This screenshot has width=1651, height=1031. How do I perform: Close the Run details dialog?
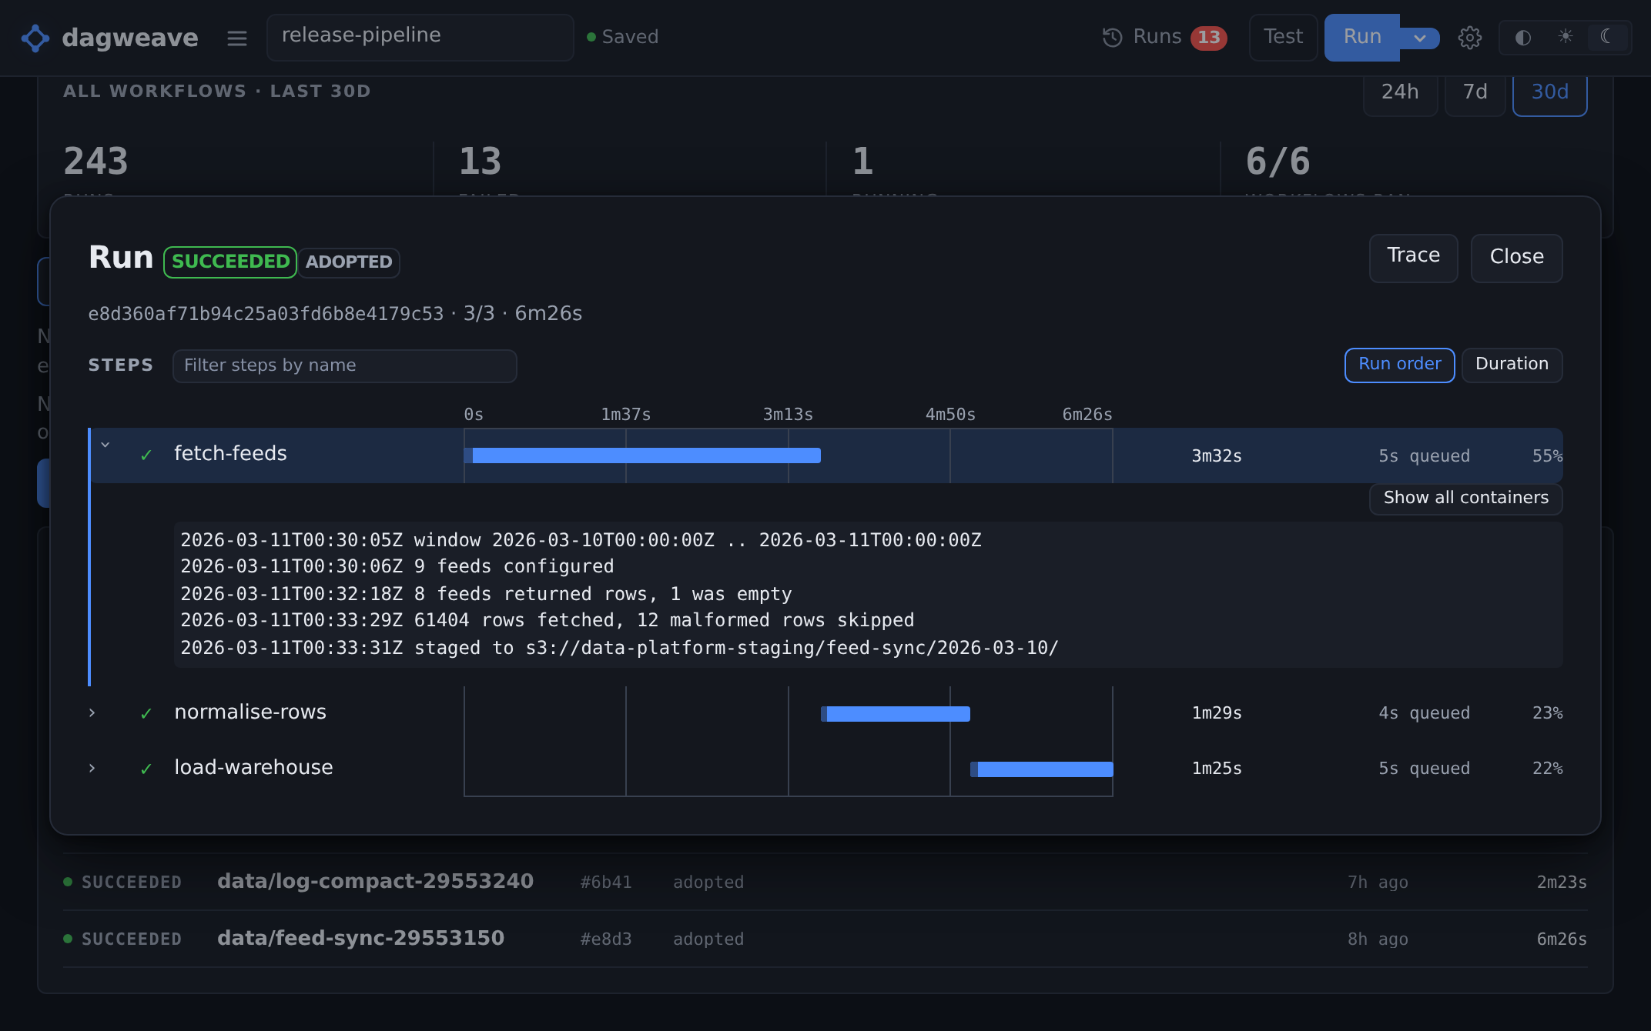click(1516, 257)
